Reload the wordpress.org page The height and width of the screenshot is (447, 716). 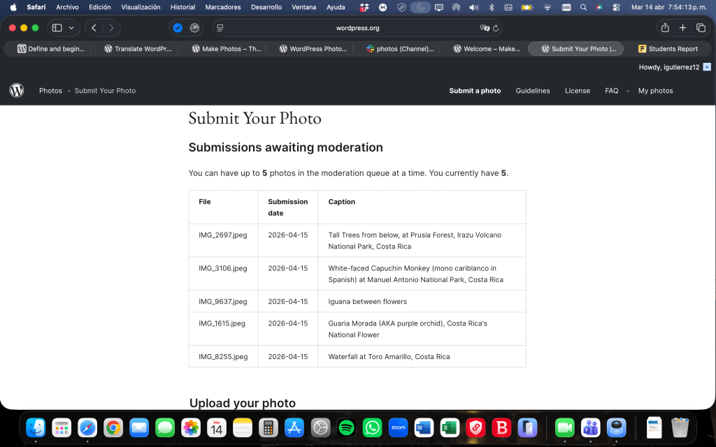(496, 28)
